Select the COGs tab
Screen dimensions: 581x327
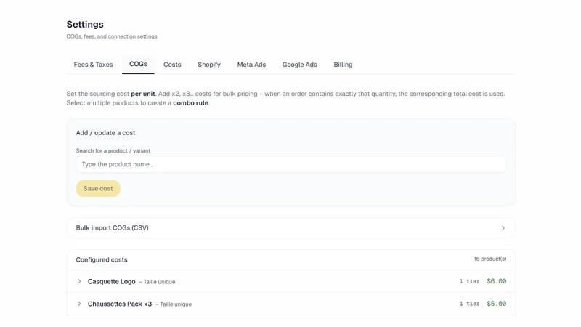[138, 64]
